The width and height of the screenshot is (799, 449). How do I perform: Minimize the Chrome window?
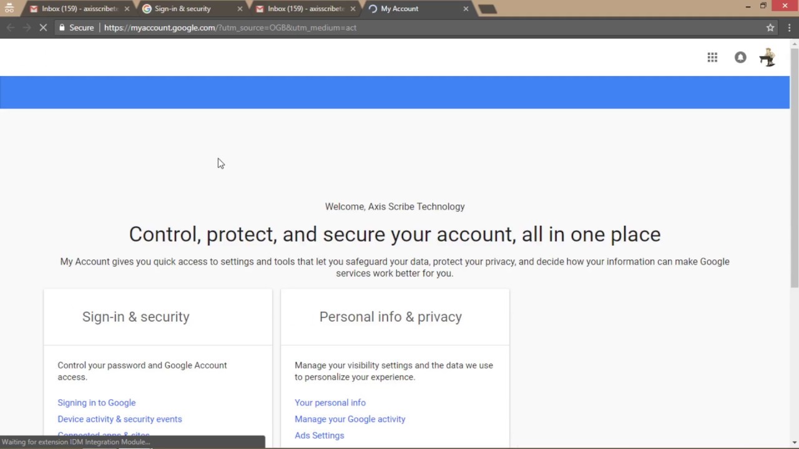point(748,6)
